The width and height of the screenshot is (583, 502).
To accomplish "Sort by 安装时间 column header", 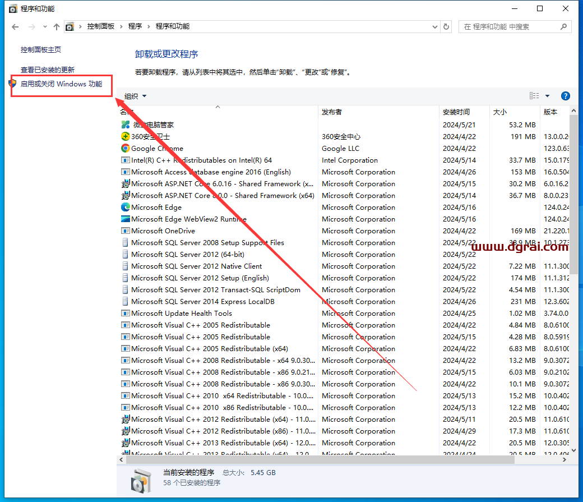I will 456,112.
